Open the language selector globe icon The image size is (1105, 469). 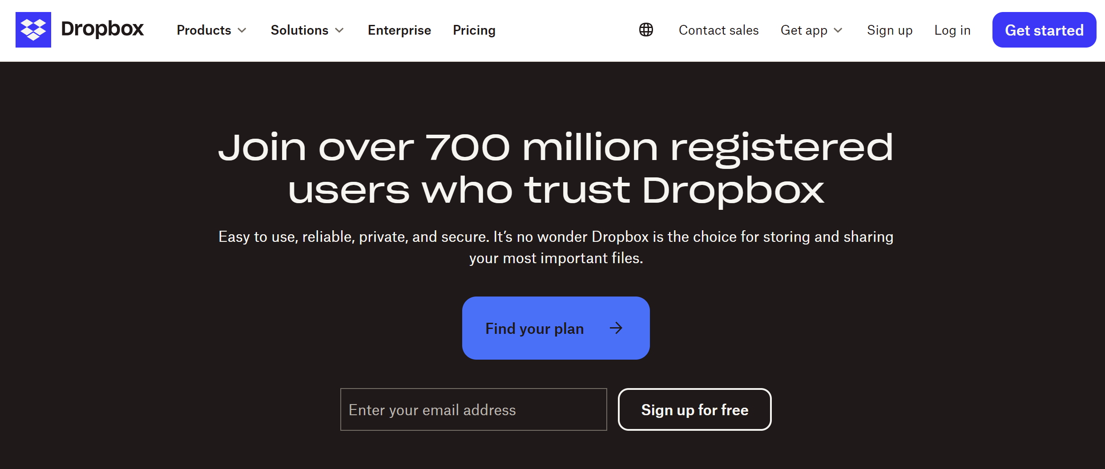coord(646,30)
